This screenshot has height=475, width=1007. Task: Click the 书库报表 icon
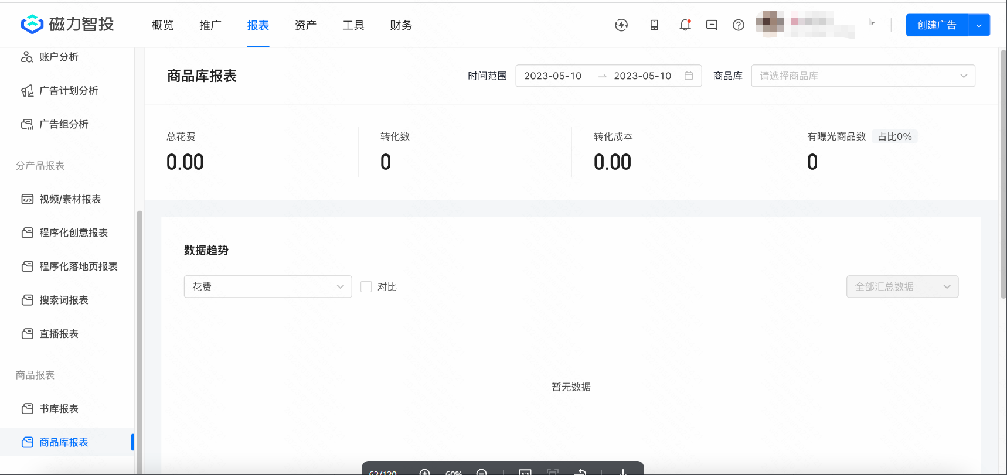[x=27, y=409]
